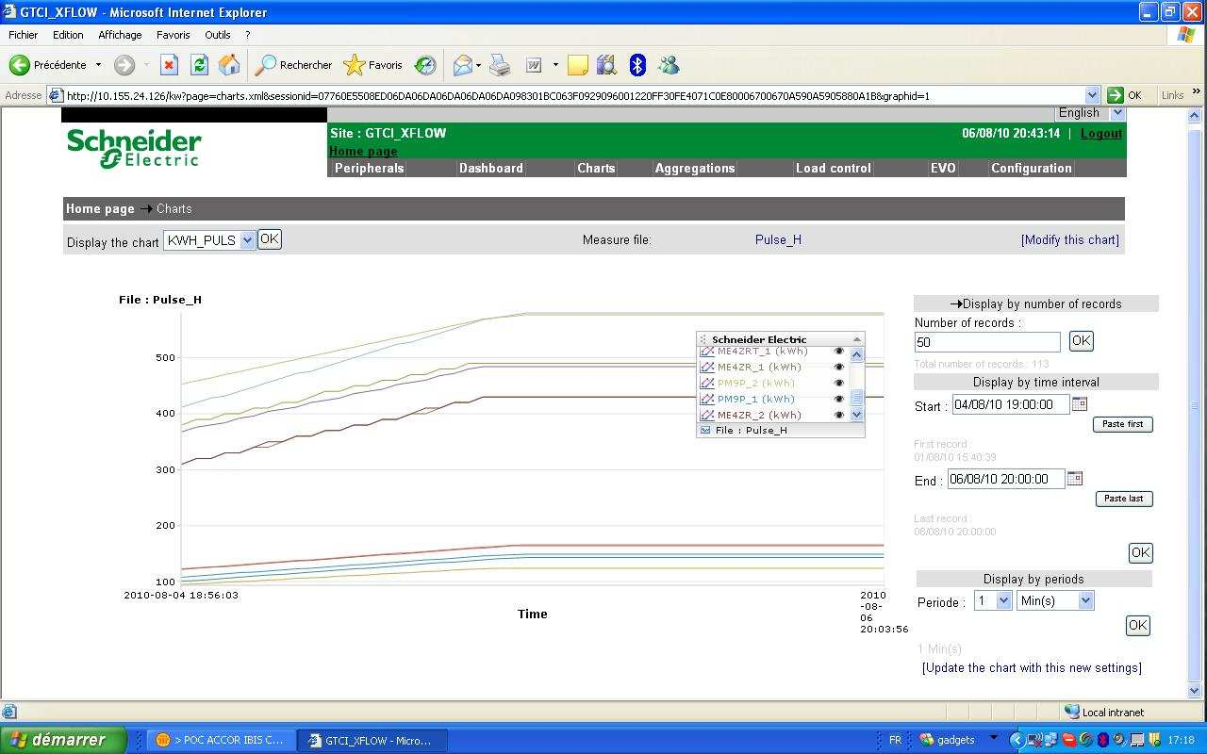
Task: Click the End date input field
Action: tap(1006, 479)
